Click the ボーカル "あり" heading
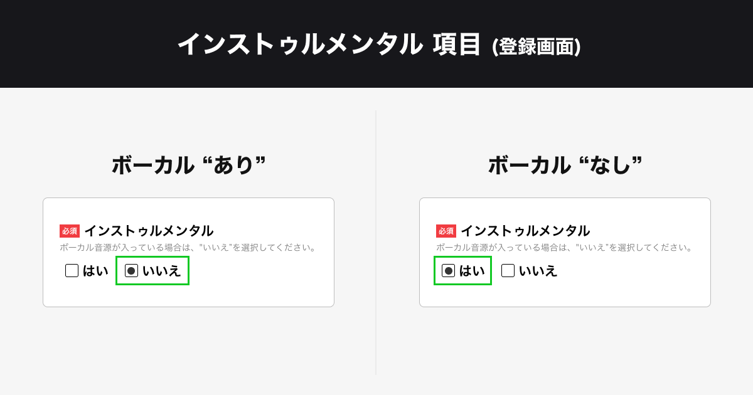This screenshot has width=753, height=395. 188,166
